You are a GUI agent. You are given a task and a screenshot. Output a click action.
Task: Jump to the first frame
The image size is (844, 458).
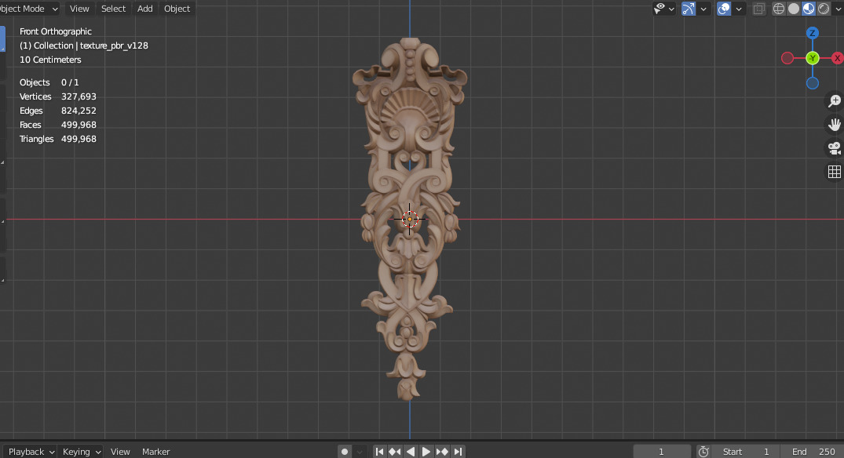[x=379, y=452]
